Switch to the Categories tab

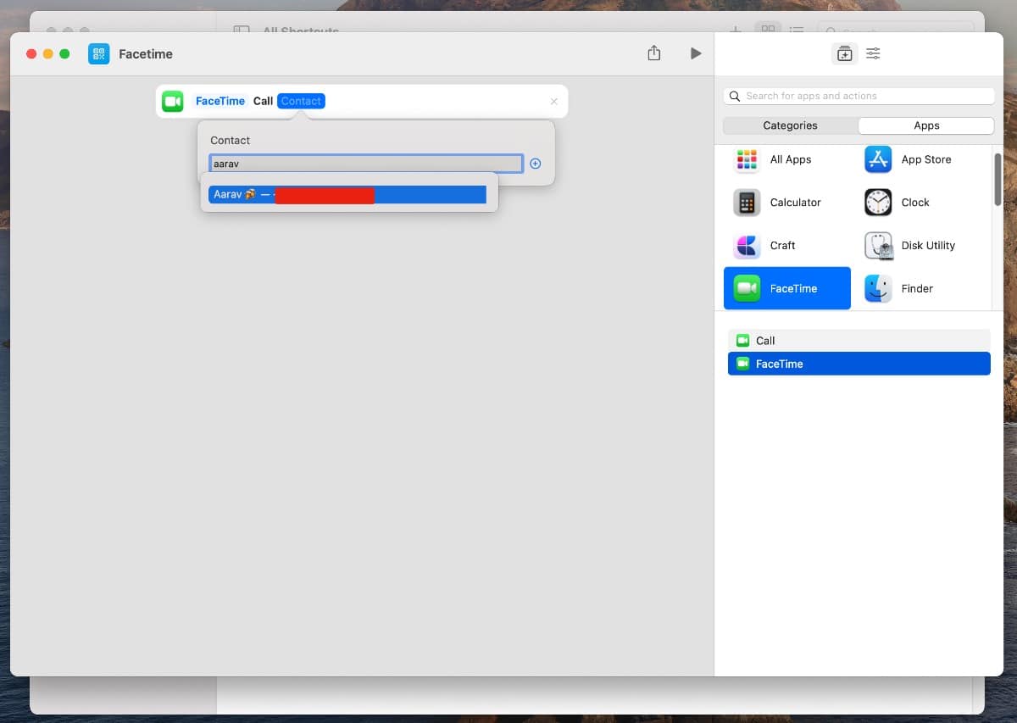click(790, 125)
